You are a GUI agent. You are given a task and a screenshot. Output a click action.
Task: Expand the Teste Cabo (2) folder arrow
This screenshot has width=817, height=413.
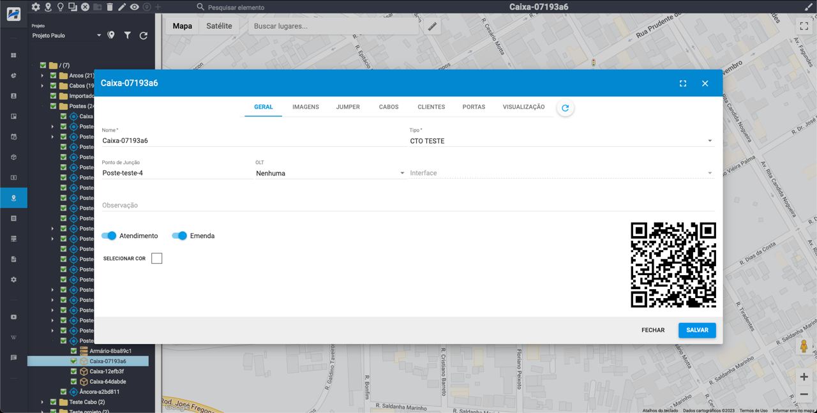[x=43, y=402]
